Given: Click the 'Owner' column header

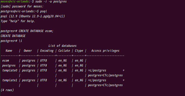Looking at the screenshot, I should [x=28, y=51].
